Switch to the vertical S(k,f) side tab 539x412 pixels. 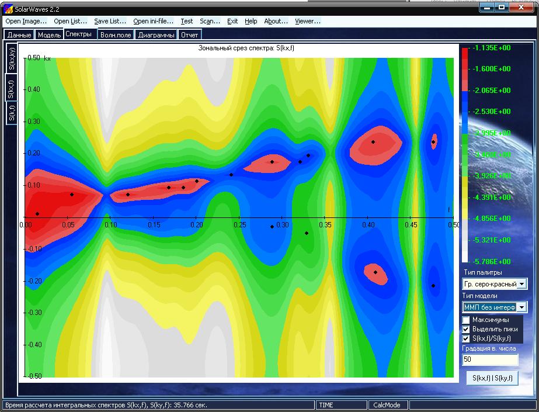click(11, 112)
